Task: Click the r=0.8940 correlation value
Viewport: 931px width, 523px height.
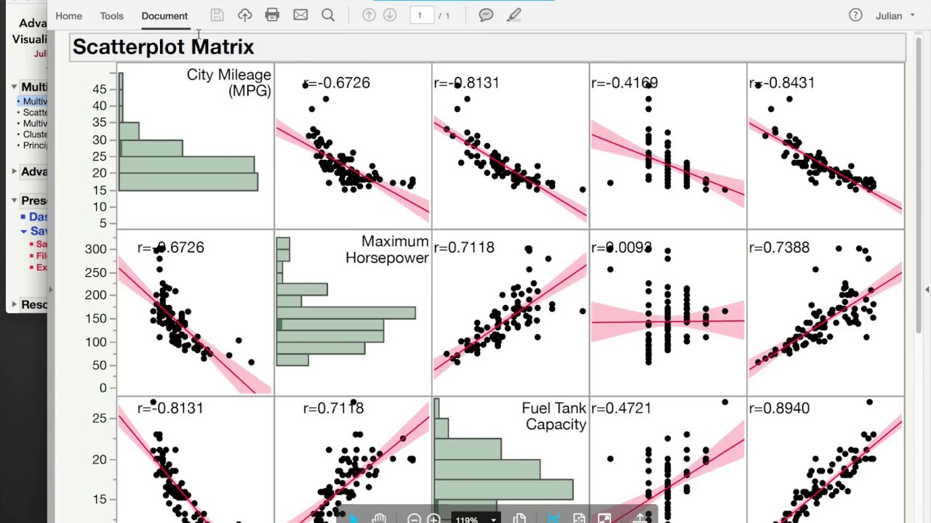Action: pyautogui.click(x=779, y=408)
